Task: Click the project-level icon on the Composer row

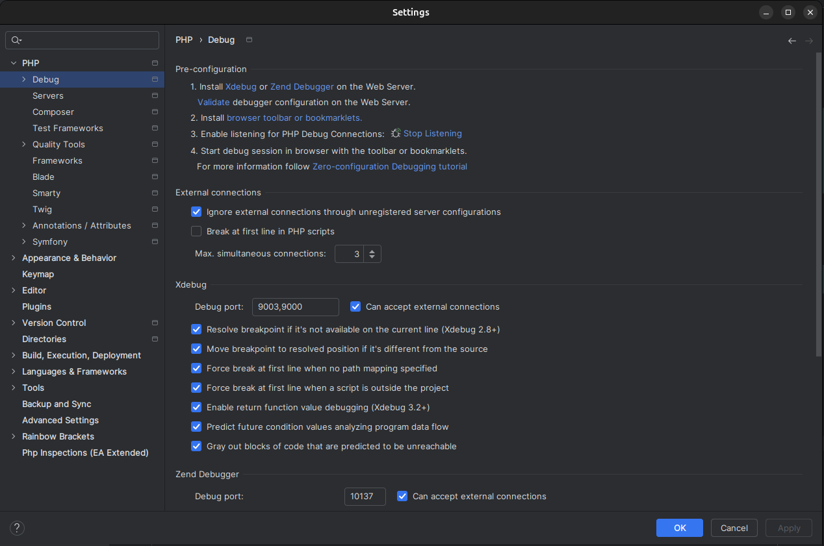Action: point(155,112)
